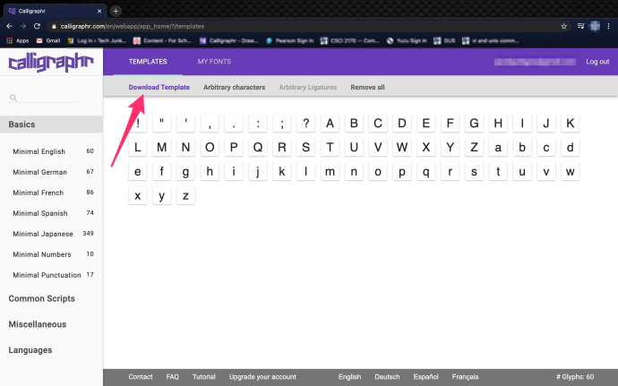Screen dimensions: 618x386
Task: Open a new browser tab
Action: pyautogui.click(x=116, y=11)
